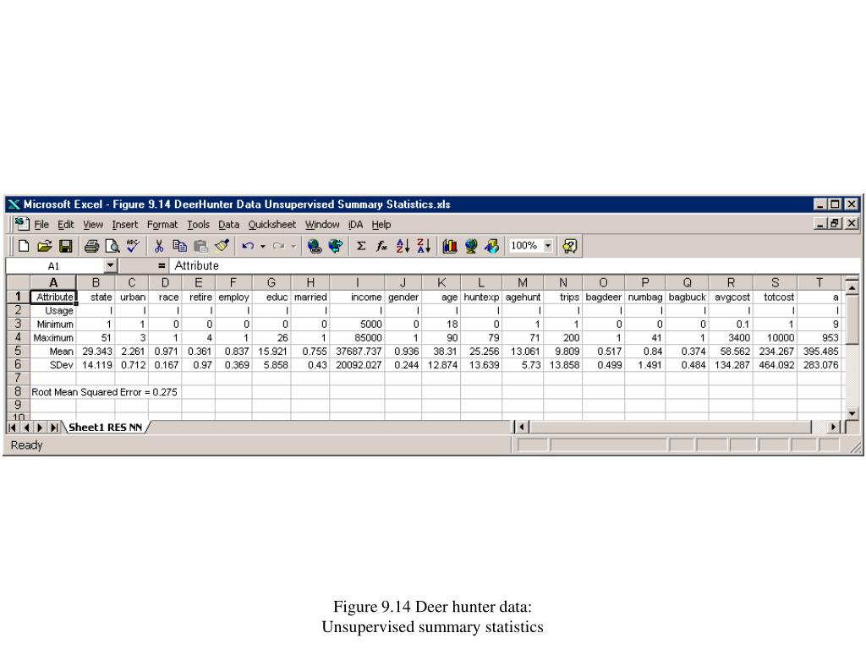Open Office Assistant help icon
Image resolution: width=866 pixels, height=649 pixels.
(569, 246)
